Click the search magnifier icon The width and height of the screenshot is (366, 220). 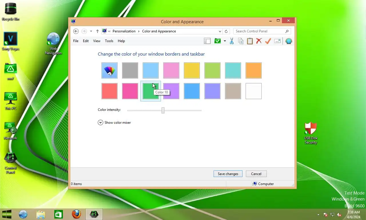[x=287, y=31]
